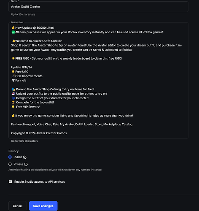The height and width of the screenshot is (211, 199).
Task: Click the floppy disk emoji before Upload
Action: tap(13, 94)
